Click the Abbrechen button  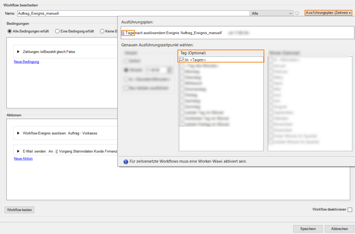click(x=339, y=229)
